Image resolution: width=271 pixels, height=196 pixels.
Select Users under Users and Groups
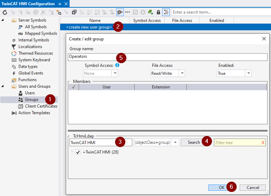pos(30,93)
